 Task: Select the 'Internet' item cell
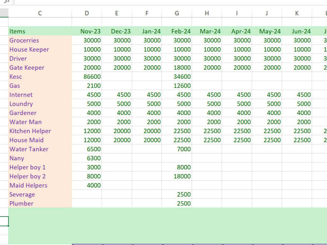tap(40, 95)
